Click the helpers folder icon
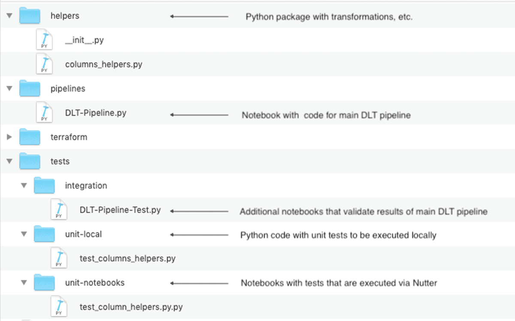The height and width of the screenshot is (321, 515). tap(30, 16)
